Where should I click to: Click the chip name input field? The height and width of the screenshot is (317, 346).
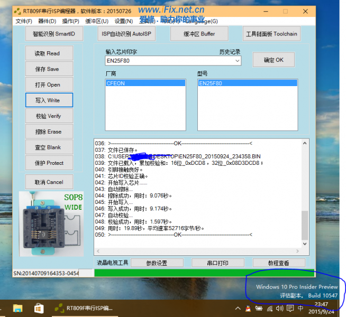169,61
